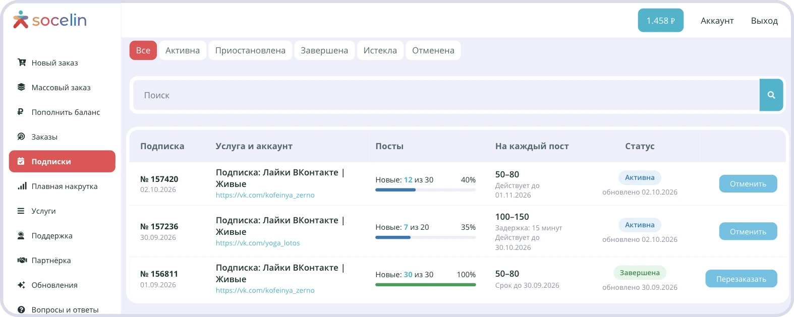Cancel subscription № 157236 with Отменить
This screenshot has height=317, width=794.
click(748, 232)
